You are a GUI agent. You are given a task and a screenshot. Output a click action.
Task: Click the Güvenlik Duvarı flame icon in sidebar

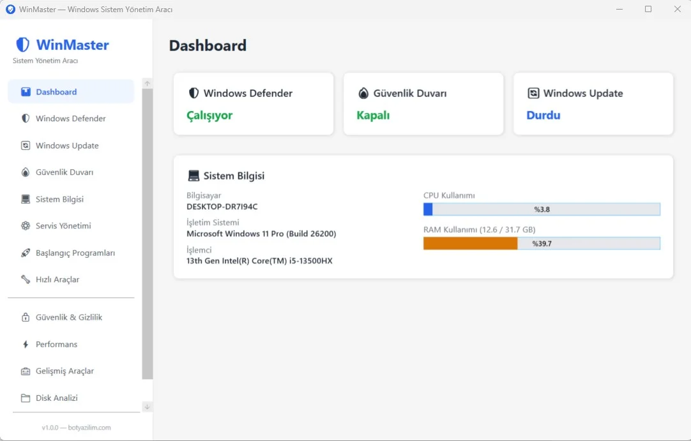pos(26,172)
